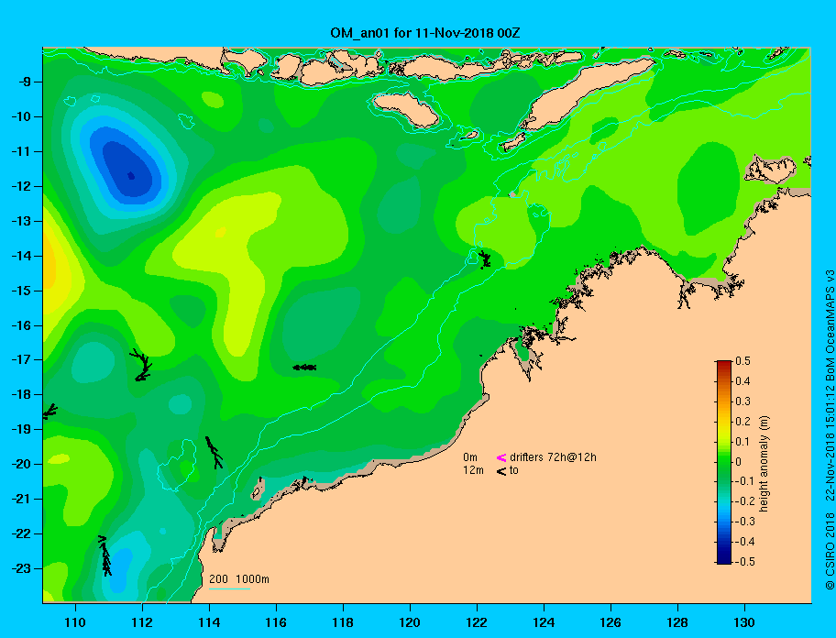Click the '0m' legend label
The width and height of the screenshot is (836, 638).
[x=470, y=457]
